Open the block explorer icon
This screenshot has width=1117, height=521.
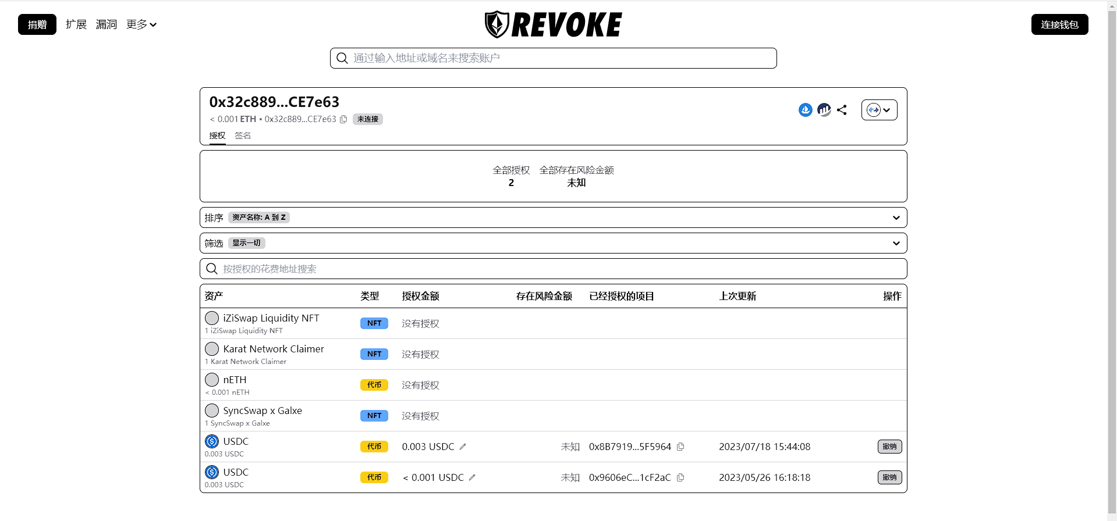824,110
